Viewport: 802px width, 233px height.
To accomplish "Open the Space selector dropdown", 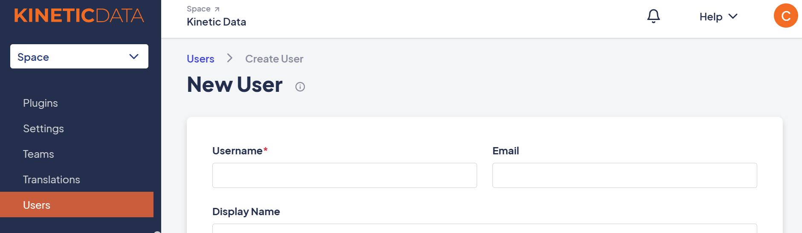I will (79, 57).
